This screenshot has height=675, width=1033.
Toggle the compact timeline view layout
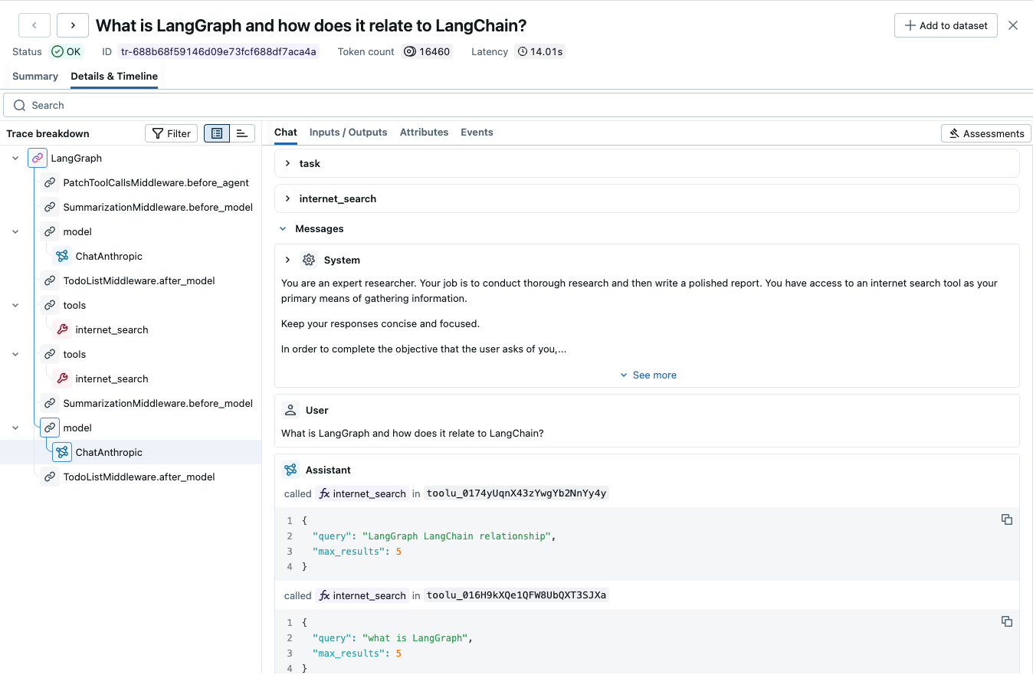click(241, 133)
